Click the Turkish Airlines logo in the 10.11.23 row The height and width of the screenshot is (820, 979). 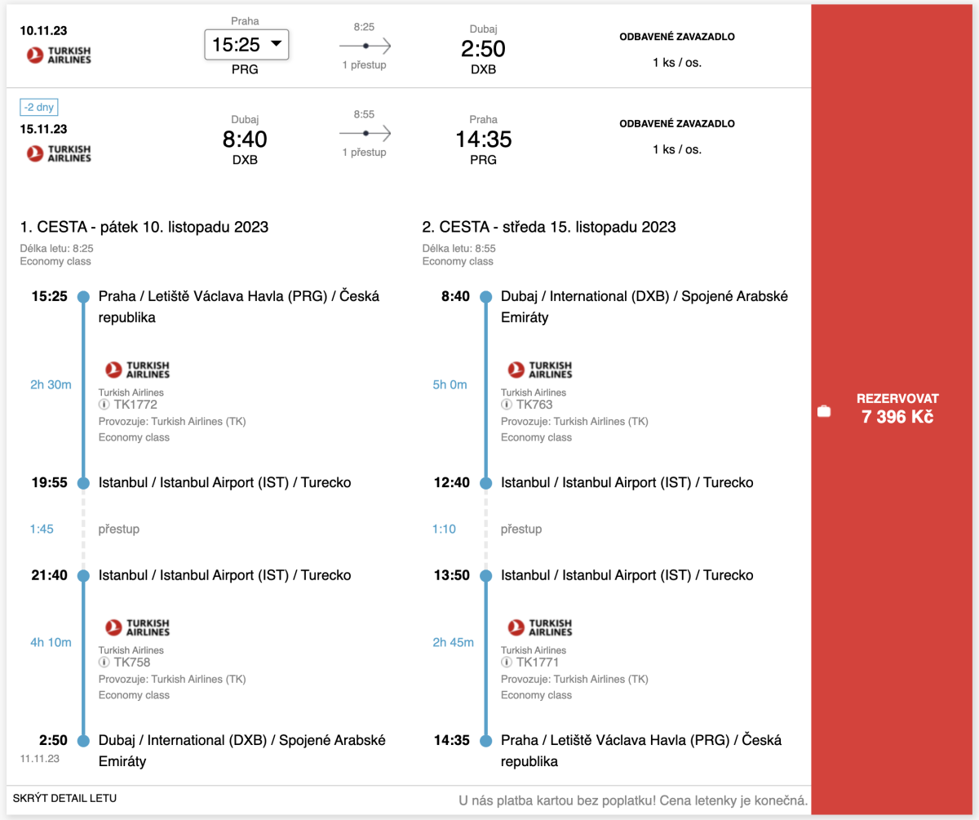(x=59, y=55)
